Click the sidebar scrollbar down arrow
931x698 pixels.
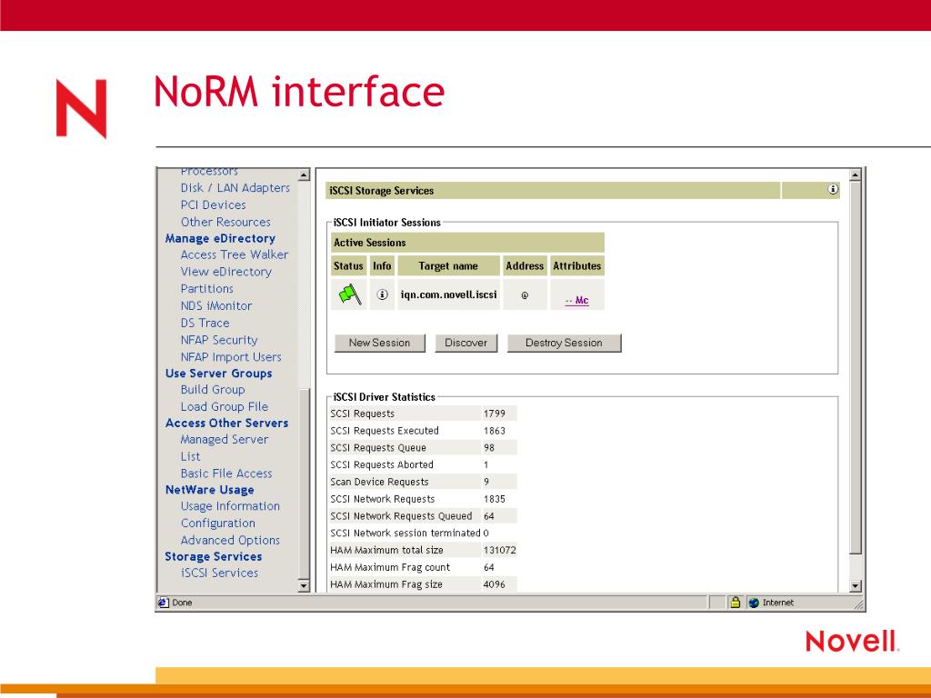pyautogui.click(x=304, y=586)
